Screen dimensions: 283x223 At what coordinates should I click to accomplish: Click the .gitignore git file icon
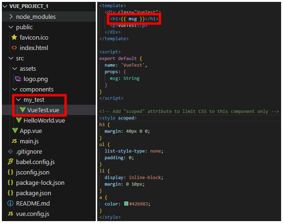[x=10, y=151]
